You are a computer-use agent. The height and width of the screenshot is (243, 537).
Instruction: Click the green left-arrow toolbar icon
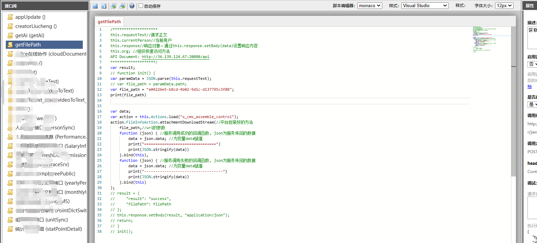click(x=122, y=6)
